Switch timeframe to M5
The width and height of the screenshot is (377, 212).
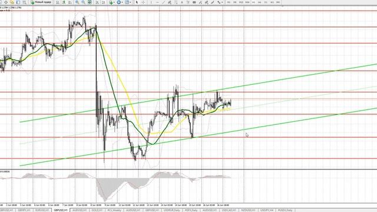(x=234, y=2)
